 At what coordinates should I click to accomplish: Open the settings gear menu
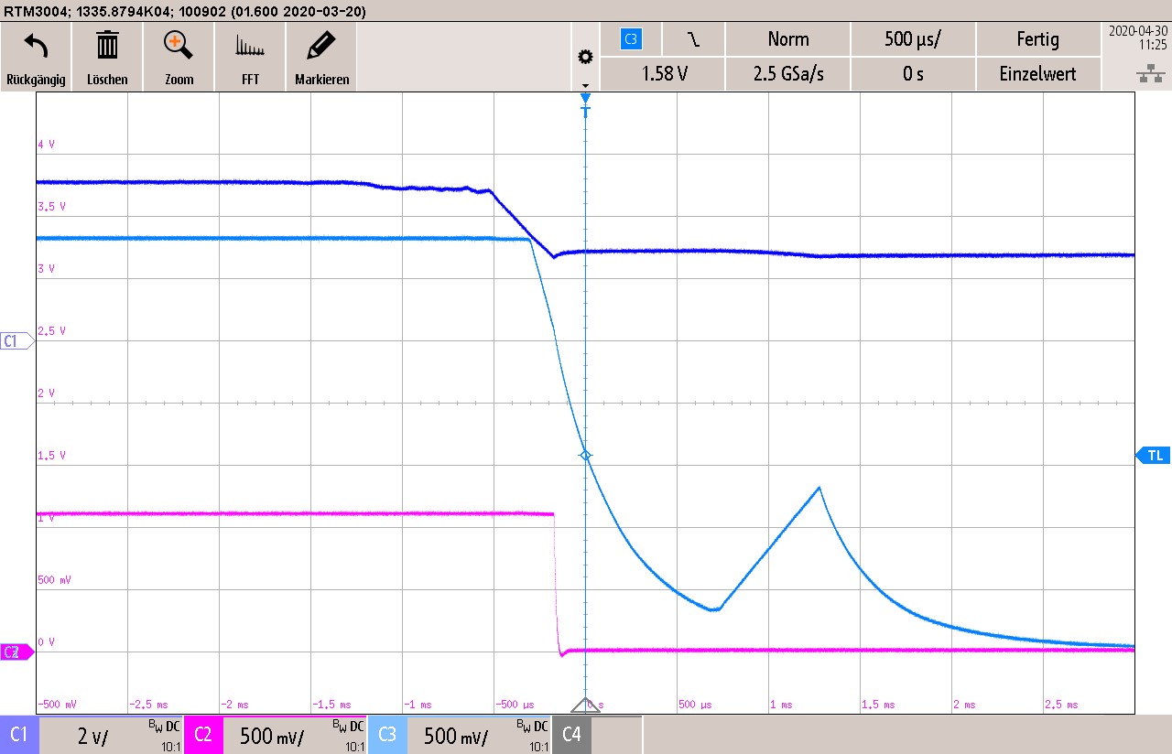pos(585,58)
